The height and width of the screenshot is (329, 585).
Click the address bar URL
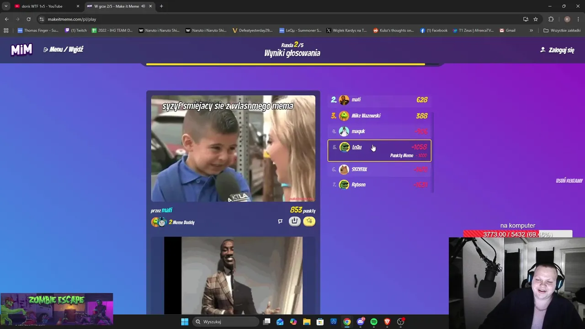coord(72,19)
